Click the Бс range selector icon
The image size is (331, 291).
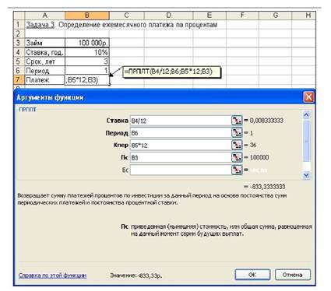click(x=237, y=170)
